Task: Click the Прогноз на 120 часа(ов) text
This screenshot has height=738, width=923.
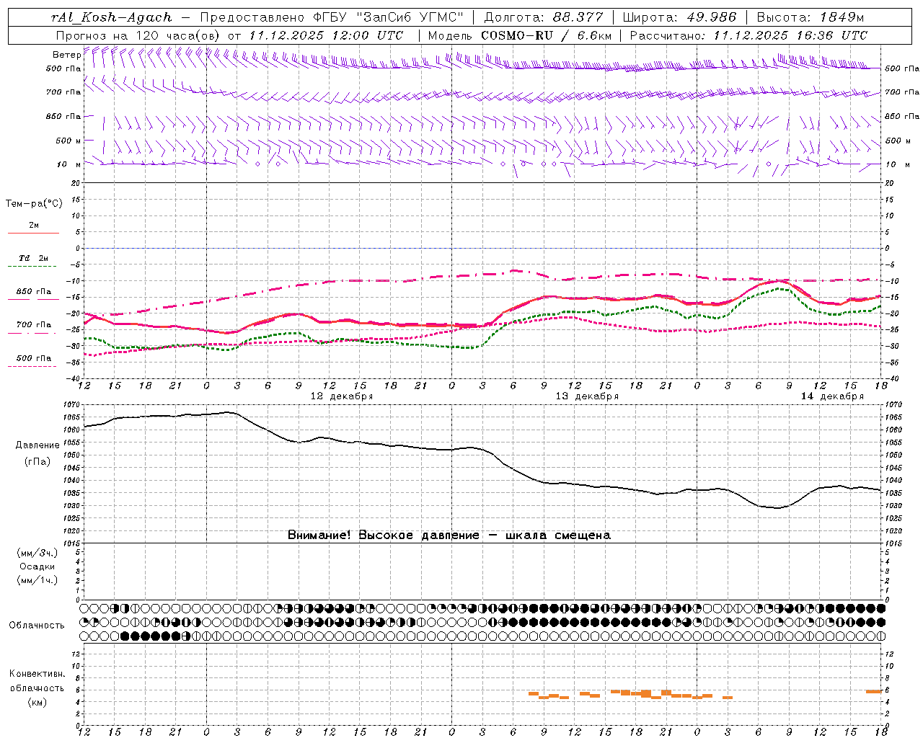Action: click(139, 35)
